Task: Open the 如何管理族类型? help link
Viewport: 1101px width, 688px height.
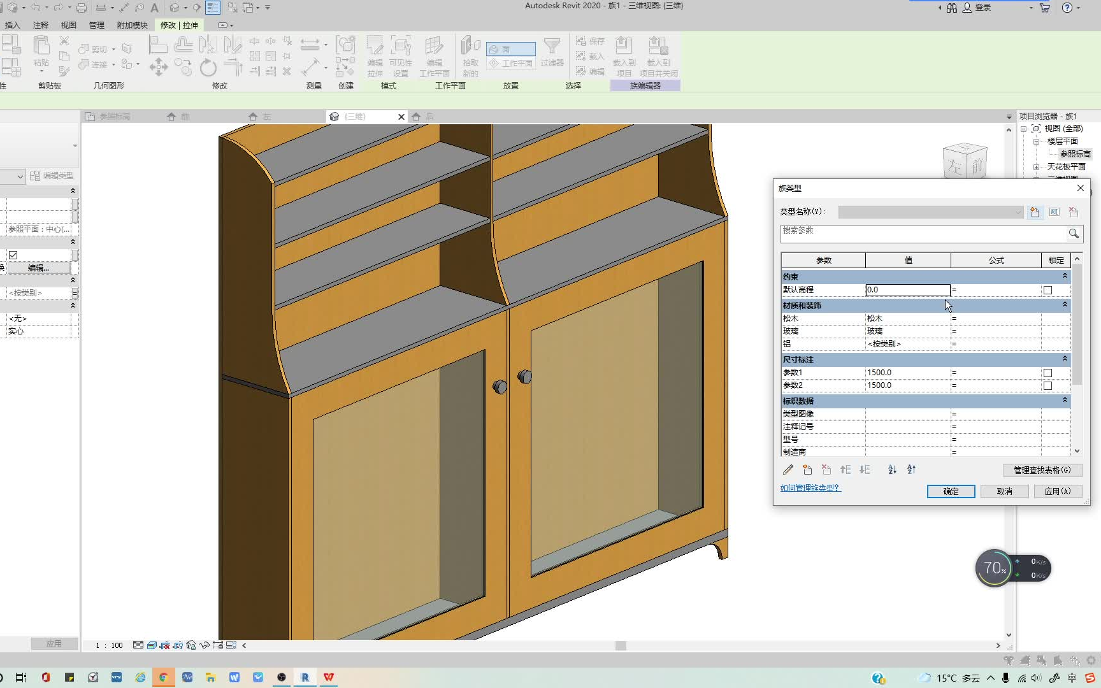Action: pos(810,488)
